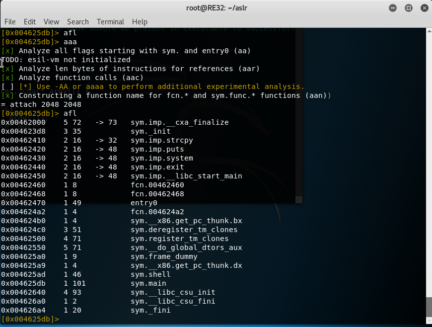
Task: Open the Terminal menu
Action: pyautogui.click(x=110, y=22)
